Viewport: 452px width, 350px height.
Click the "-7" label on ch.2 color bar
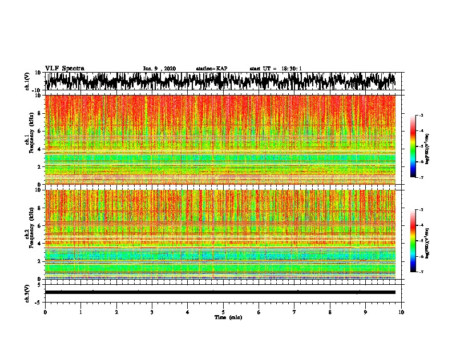pyautogui.click(x=421, y=272)
